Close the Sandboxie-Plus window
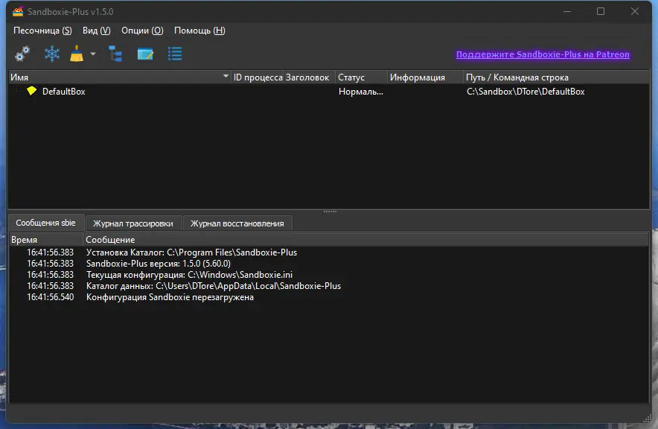 coord(634,11)
